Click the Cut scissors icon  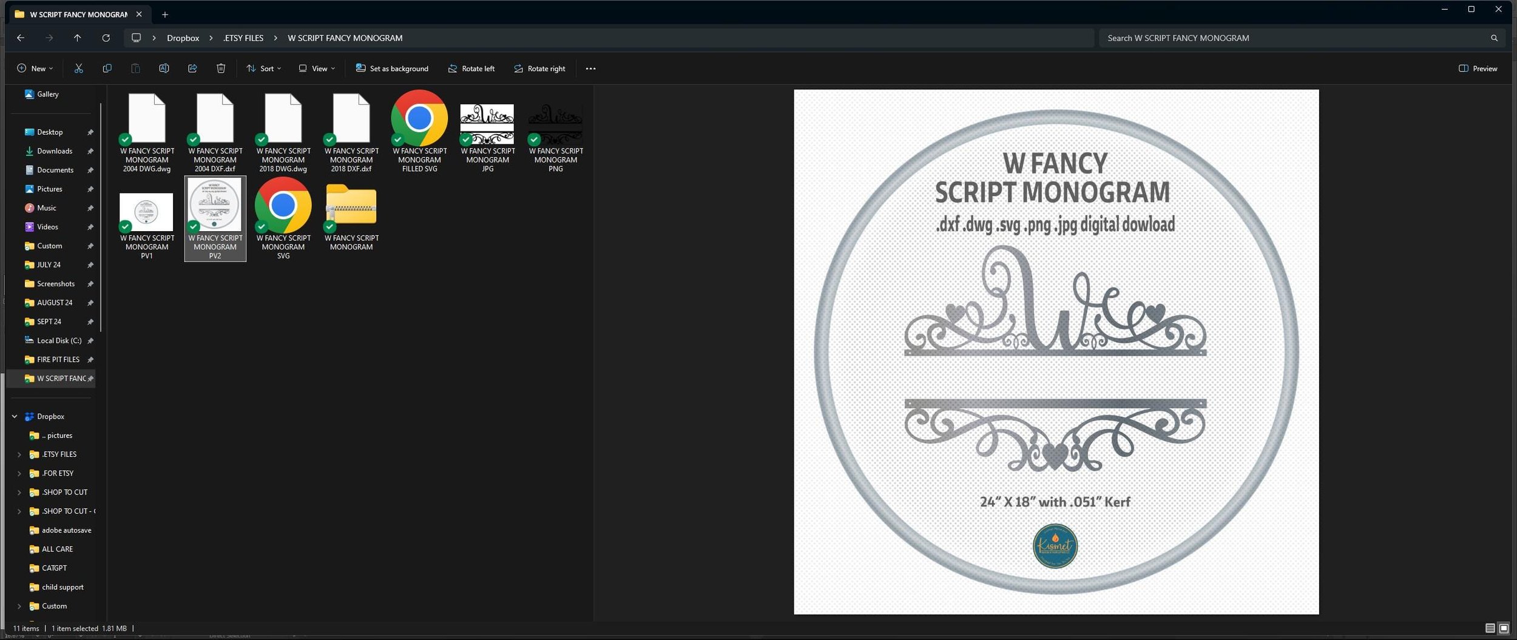click(x=78, y=69)
